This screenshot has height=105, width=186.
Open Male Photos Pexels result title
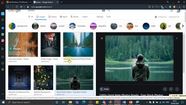(x=71, y=92)
